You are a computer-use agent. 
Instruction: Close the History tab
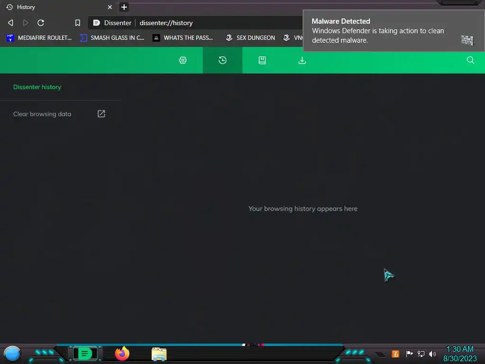[110, 7]
